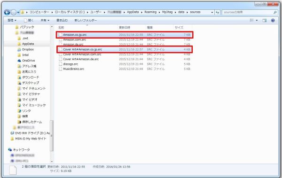Focus the sources search box
Viewport: 282px width, 178px height.
click(247, 12)
